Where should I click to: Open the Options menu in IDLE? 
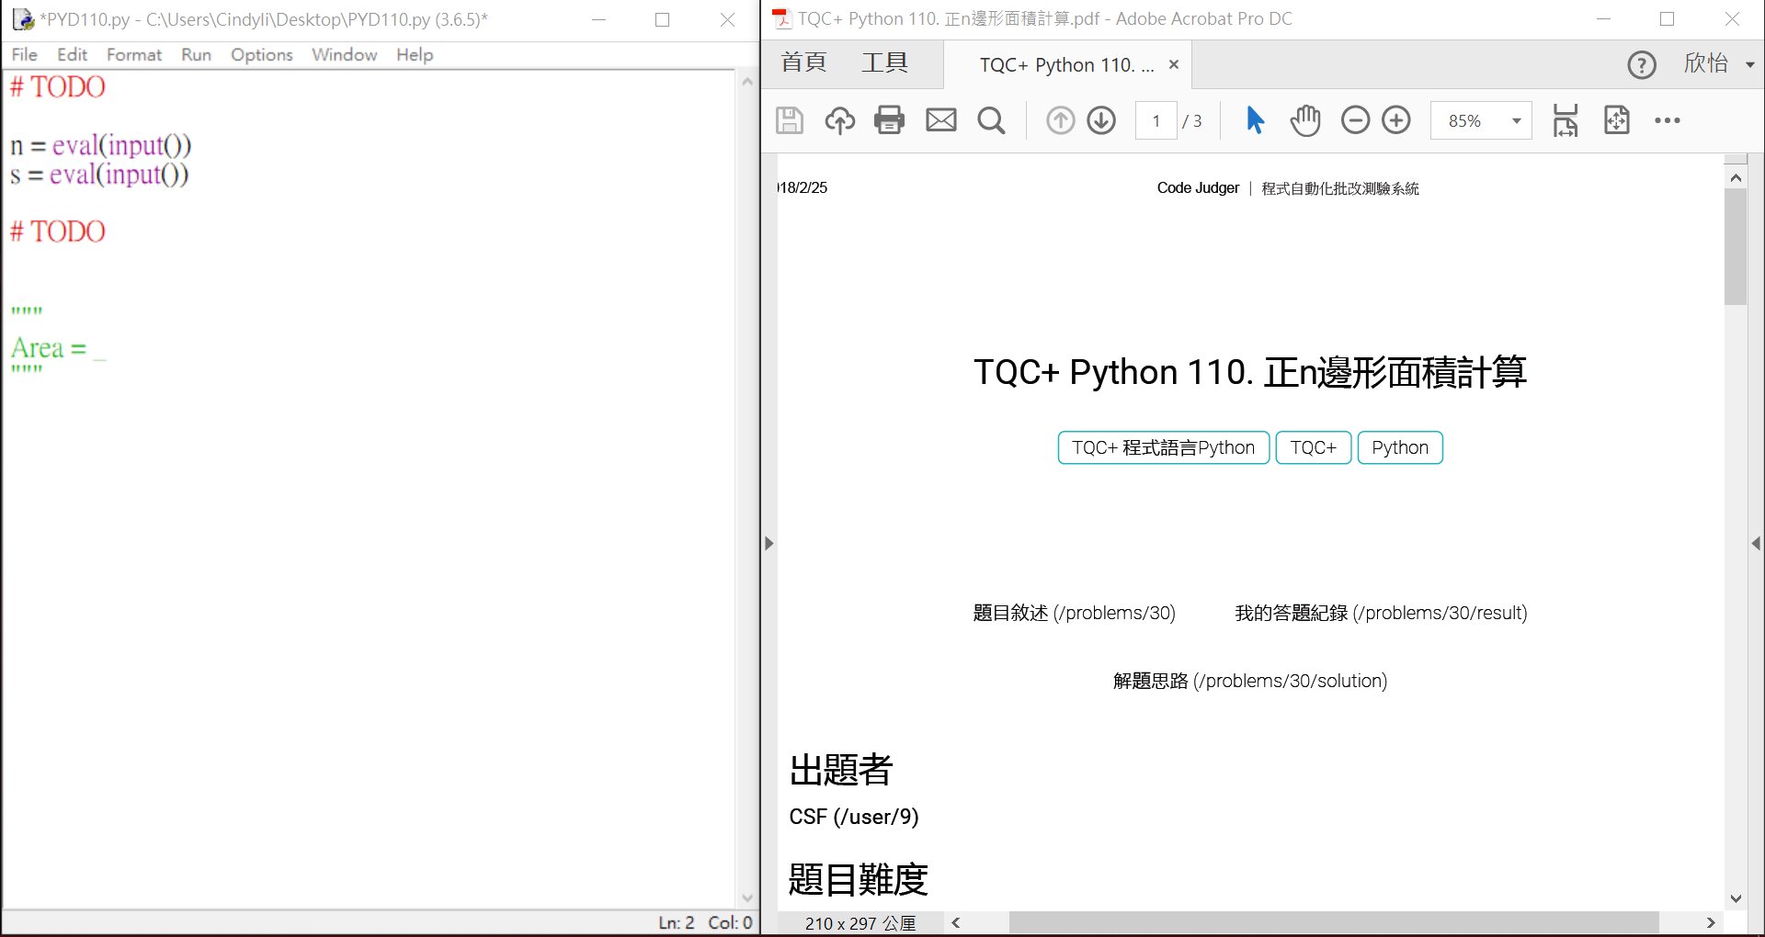click(x=262, y=54)
